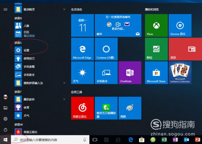Open 设置 Settings from the app list

[x=40, y=50]
